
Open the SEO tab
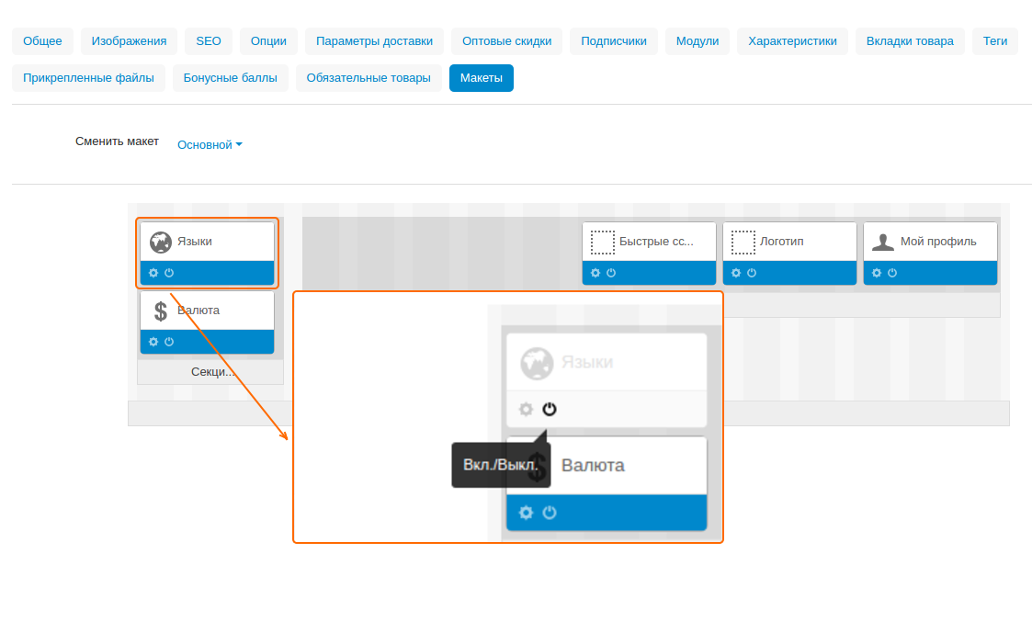point(209,41)
